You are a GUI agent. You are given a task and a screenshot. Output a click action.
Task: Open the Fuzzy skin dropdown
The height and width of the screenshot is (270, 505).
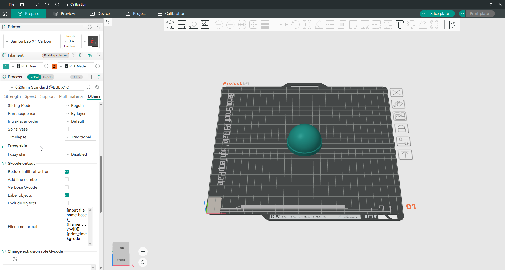80,154
